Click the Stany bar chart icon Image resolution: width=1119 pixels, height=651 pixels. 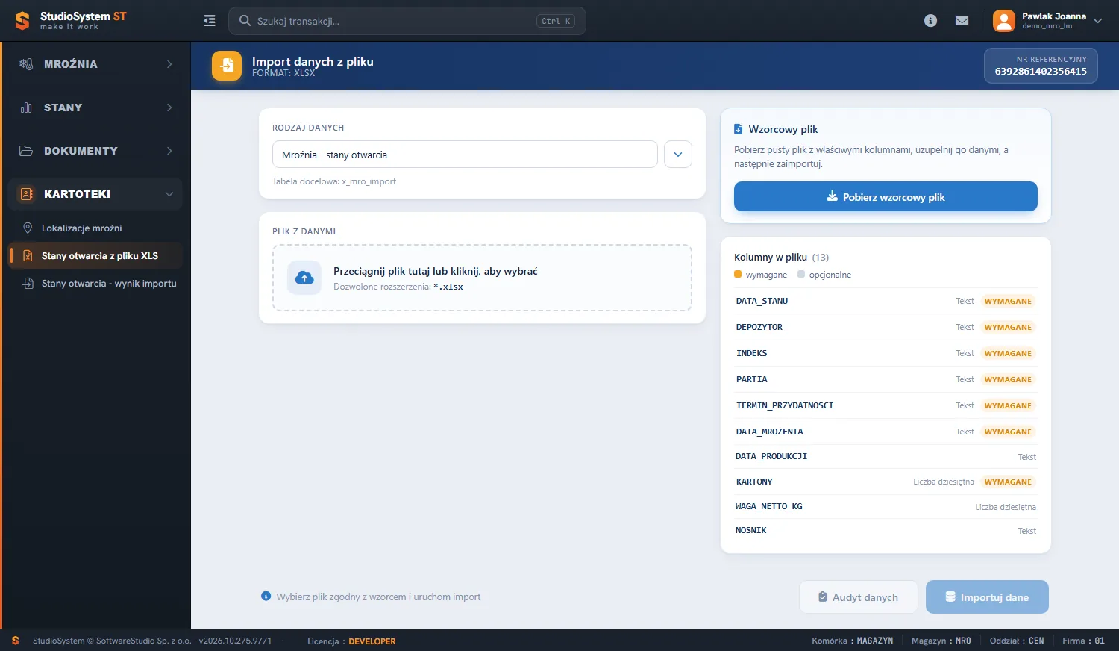26,108
